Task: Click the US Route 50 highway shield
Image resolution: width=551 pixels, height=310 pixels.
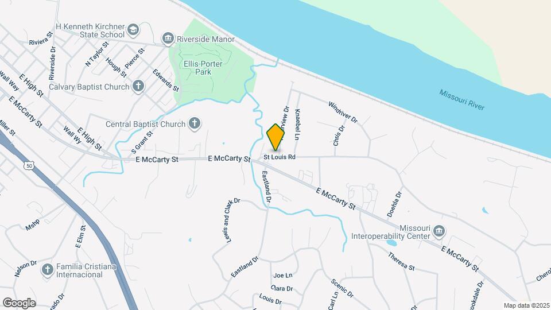Action: pyautogui.click(x=29, y=165)
